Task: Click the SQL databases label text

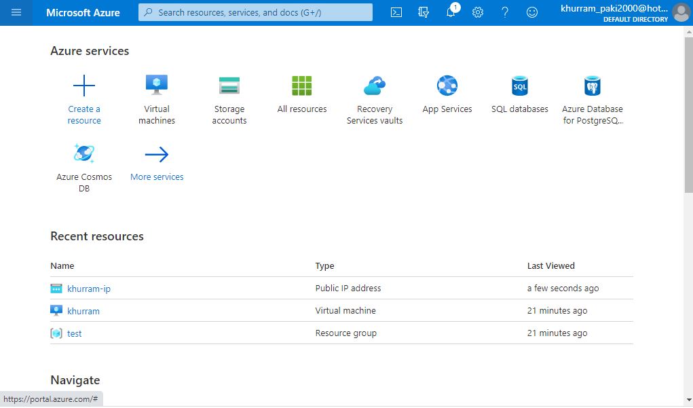Action: coord(520,109)
